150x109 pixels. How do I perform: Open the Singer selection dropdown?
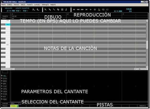[15, 103]
